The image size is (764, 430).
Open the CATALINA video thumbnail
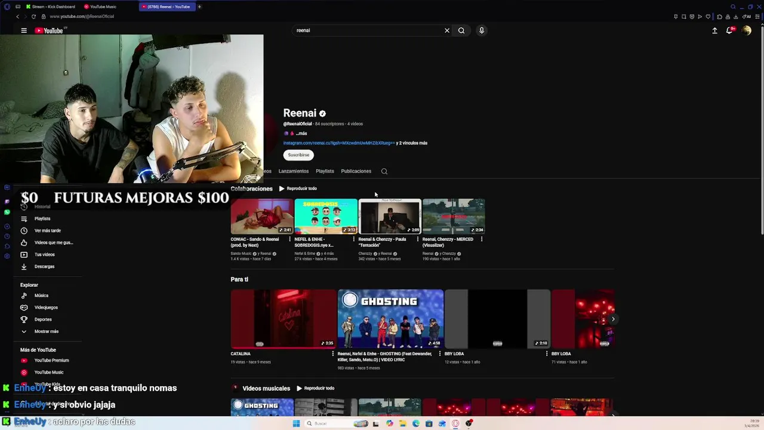(x=284, y=319)
